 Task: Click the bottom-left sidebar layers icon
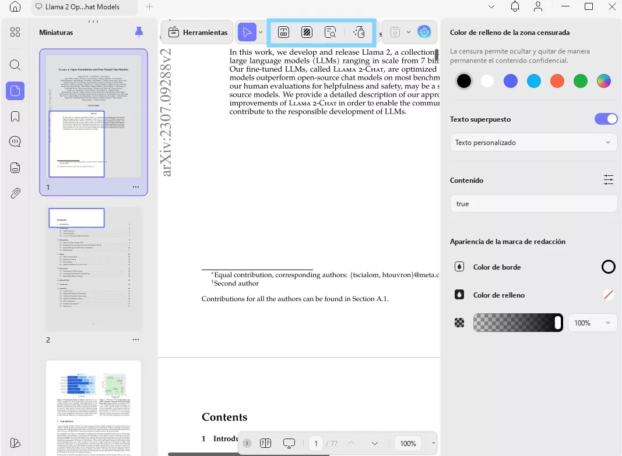(x=15, y=443)
